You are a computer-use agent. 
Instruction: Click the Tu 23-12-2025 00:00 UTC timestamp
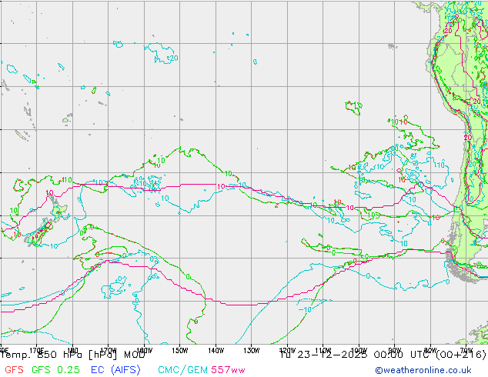383,355
